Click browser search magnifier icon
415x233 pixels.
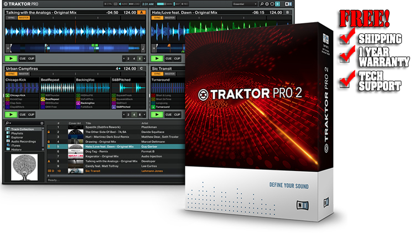click(7, 123)
